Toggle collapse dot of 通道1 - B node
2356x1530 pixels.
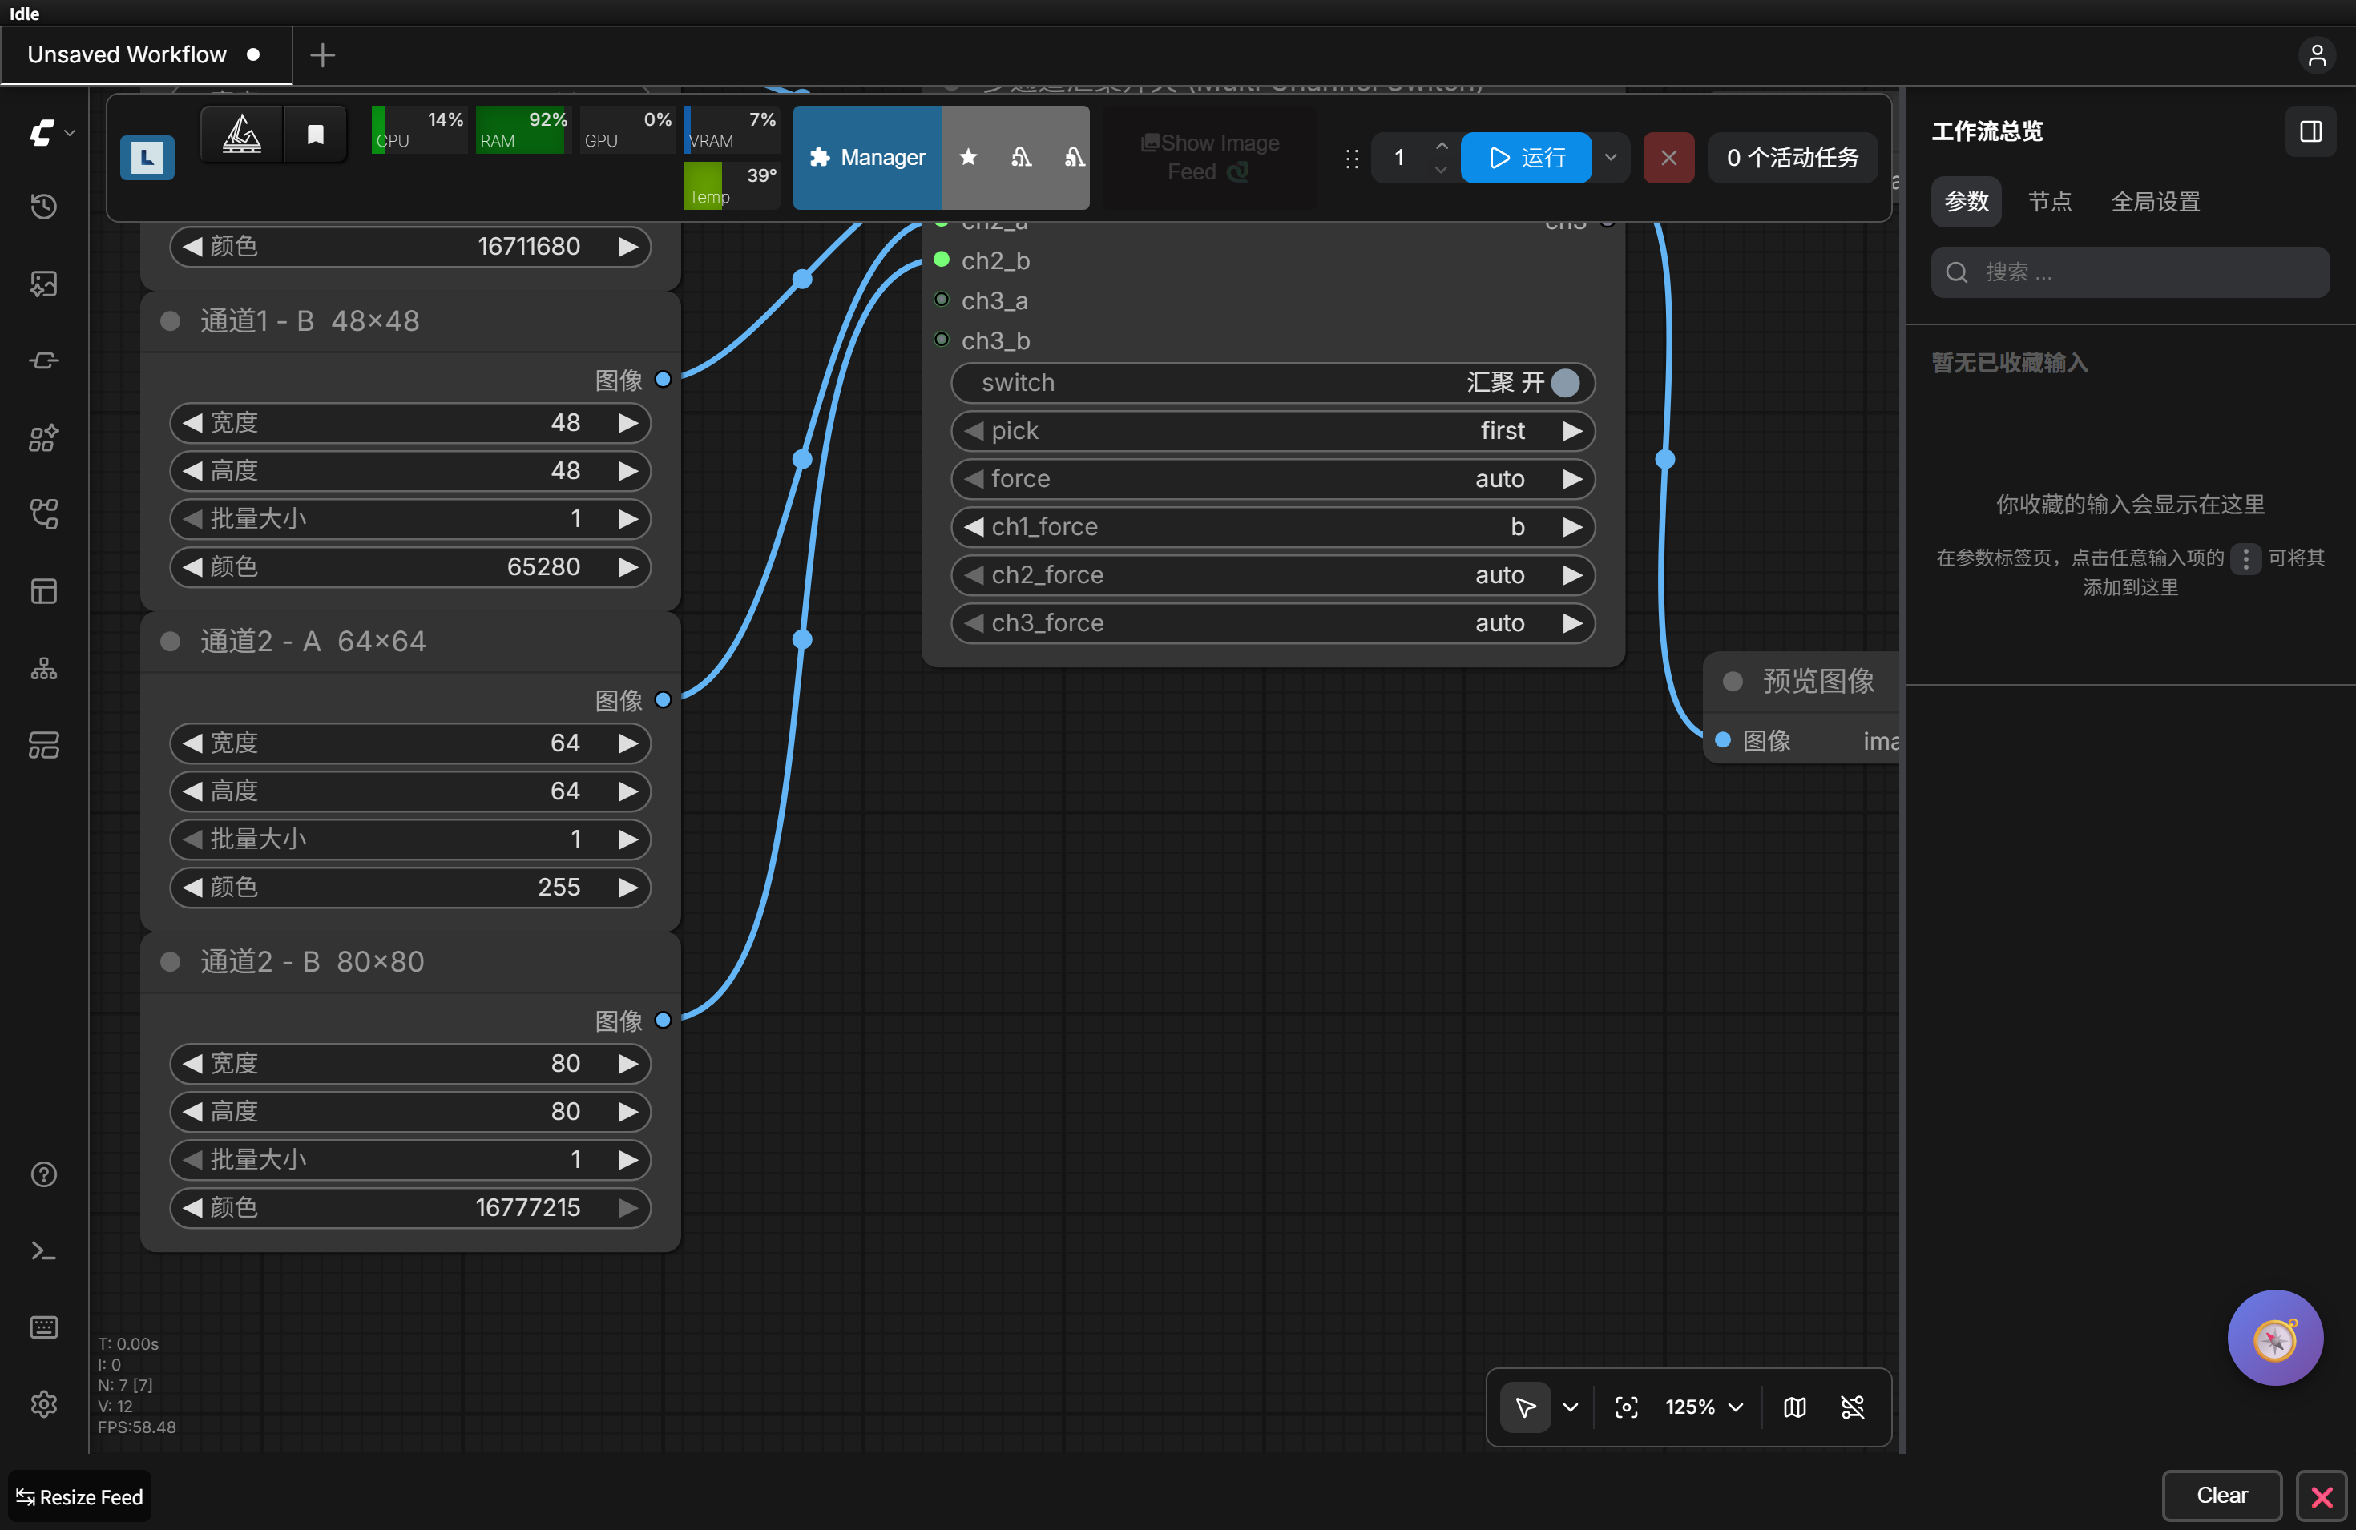click(x=170, y=320)
